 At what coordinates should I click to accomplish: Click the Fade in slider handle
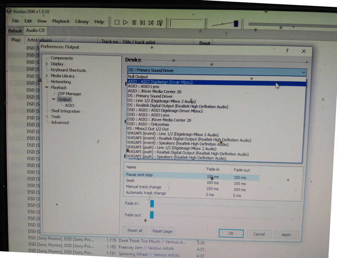152,204
